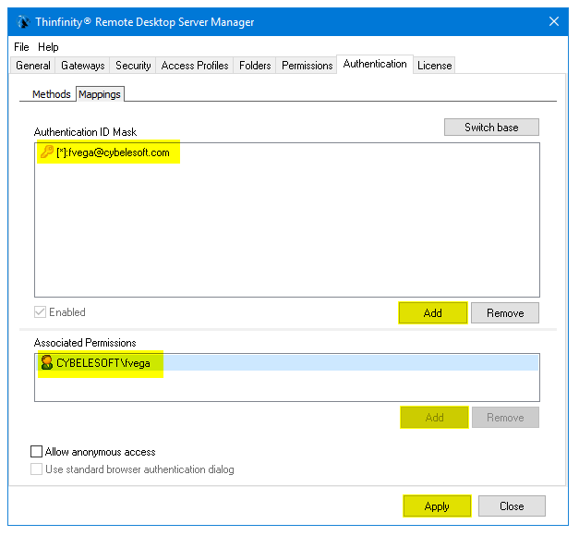Image resolution: width=579 pixels, height=536 pixels.
Task: Click the key icon beside fvega@cybelesoft.com mask
Action: pyautogui.click(x=47, y=152)
